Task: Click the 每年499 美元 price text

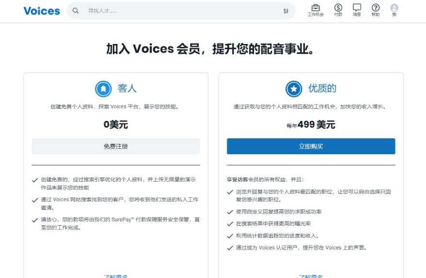Action: point(311,125)
